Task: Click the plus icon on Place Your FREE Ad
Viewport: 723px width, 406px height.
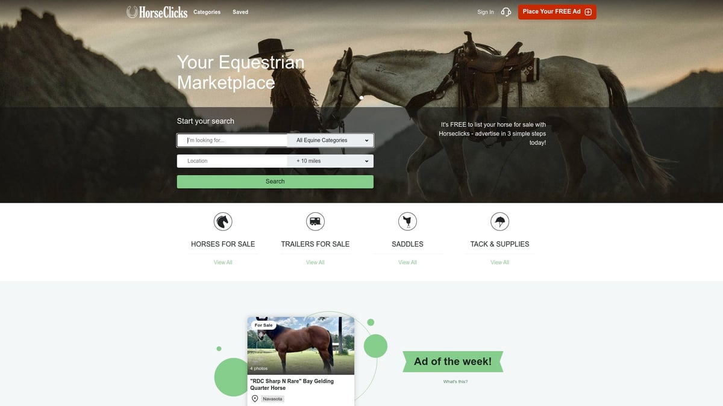Action: pos(588,12)
